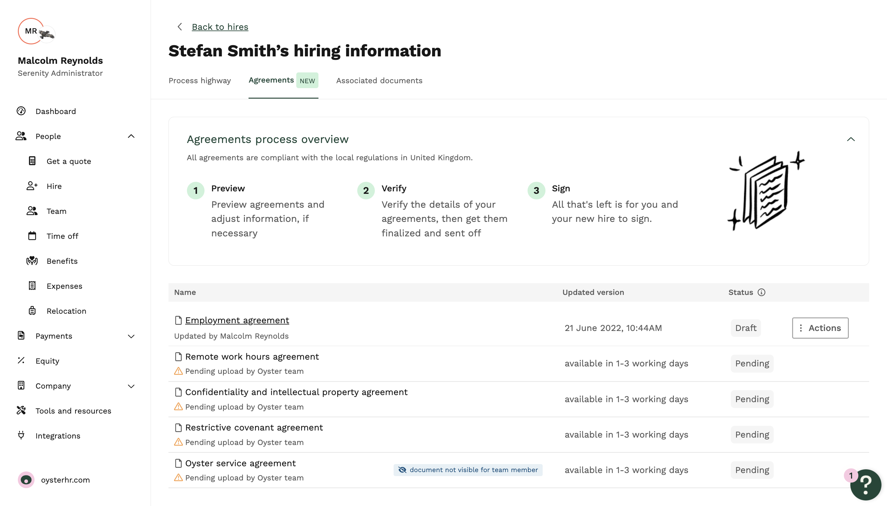Click the Integrations sidebar label
887x506 pixels.
pos(58,436)
